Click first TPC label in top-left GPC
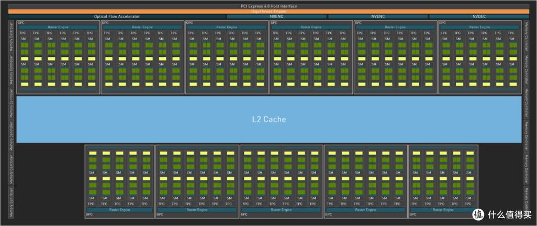 23,33
